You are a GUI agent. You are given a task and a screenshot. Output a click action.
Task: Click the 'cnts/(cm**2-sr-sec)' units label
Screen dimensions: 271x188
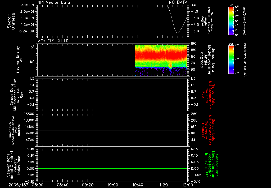[244, 21]
